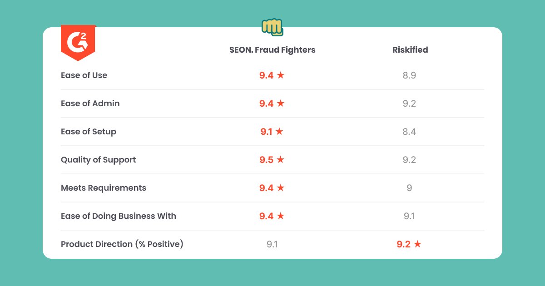Select the Riskified column header
Image resolution: width=545 pixels, height=286 pixels.
[x=410, y=50]
